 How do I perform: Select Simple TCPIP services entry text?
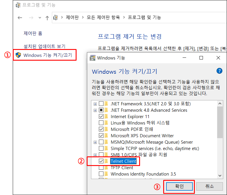tap(155, 149)
